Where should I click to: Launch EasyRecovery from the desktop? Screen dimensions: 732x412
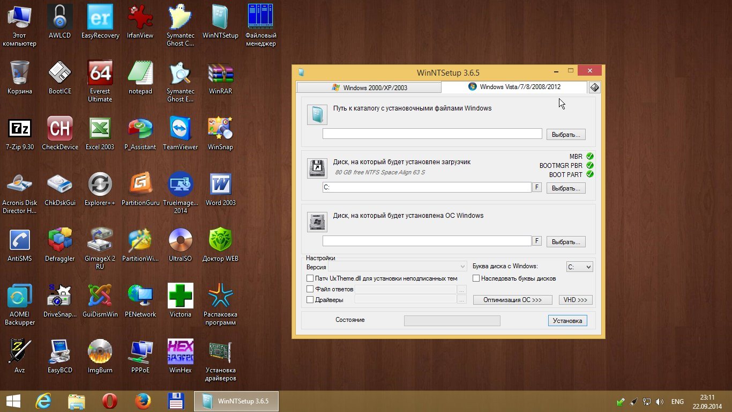pos(100,22)
